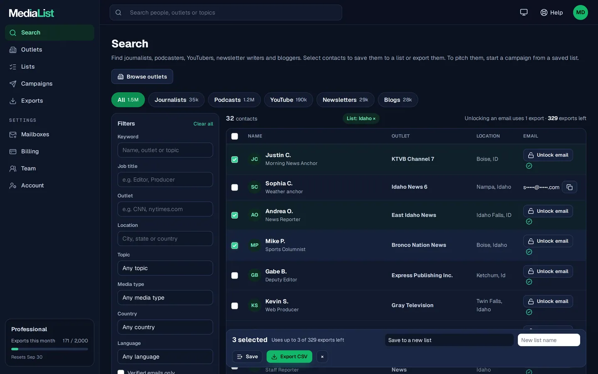Open the Outlets sidebar section
Screen dimensions: 598x374
(x=49, y=49)
